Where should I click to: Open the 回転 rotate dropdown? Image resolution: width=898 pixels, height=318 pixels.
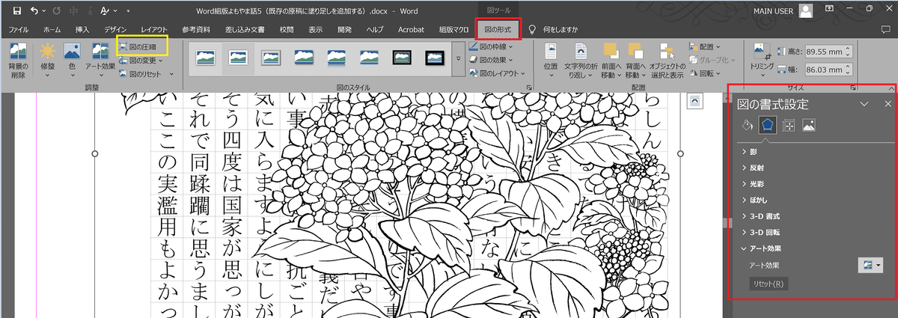tap(705, 74)
